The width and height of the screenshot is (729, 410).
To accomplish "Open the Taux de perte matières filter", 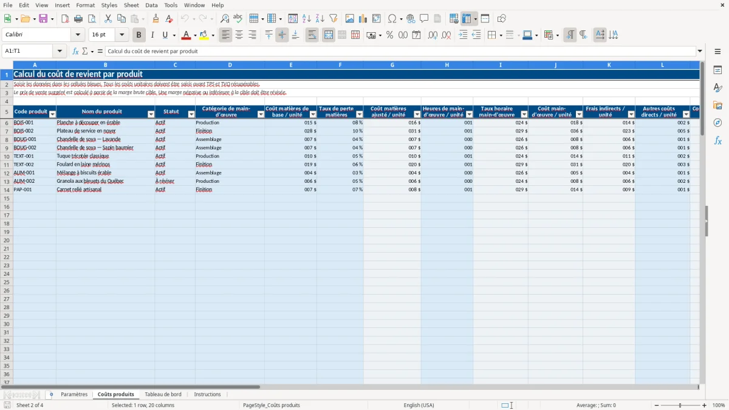I will (360, 114).
